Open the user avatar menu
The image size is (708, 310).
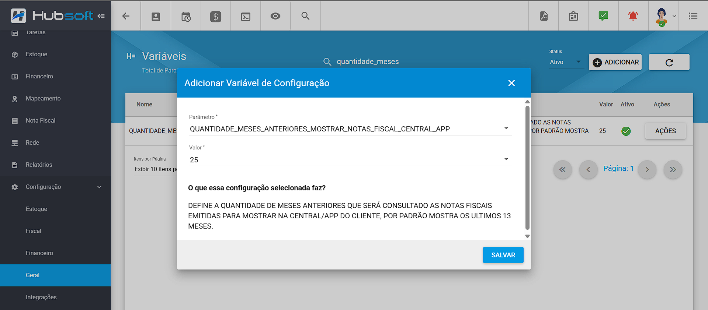click(662, 17)
